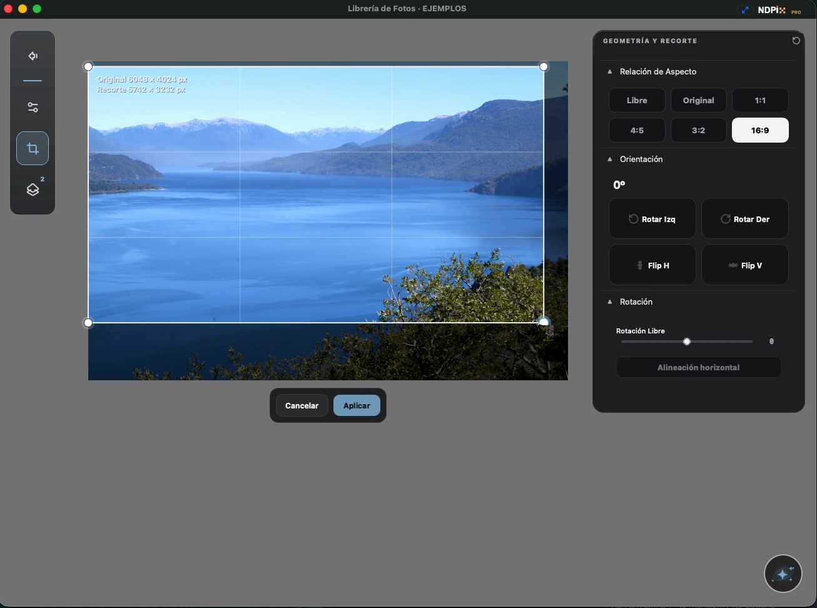
Task: Open the adjustments sliders tool
Action: [33, 108]
